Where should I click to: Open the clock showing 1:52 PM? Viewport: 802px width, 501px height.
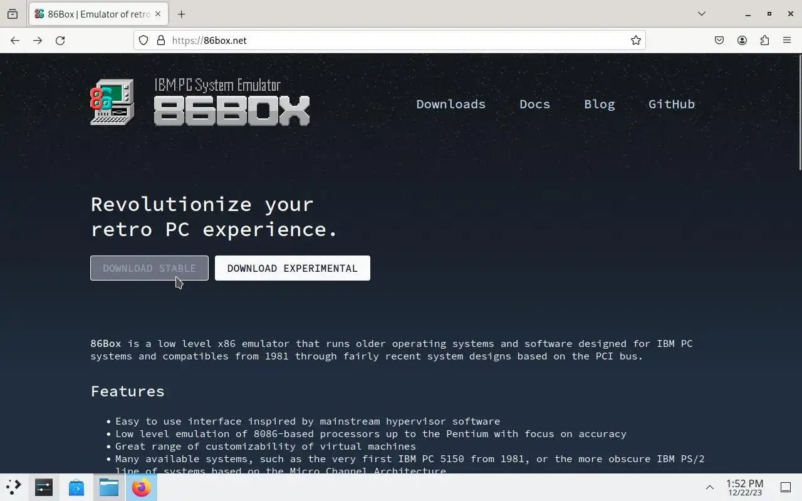[x=744, y=487]
